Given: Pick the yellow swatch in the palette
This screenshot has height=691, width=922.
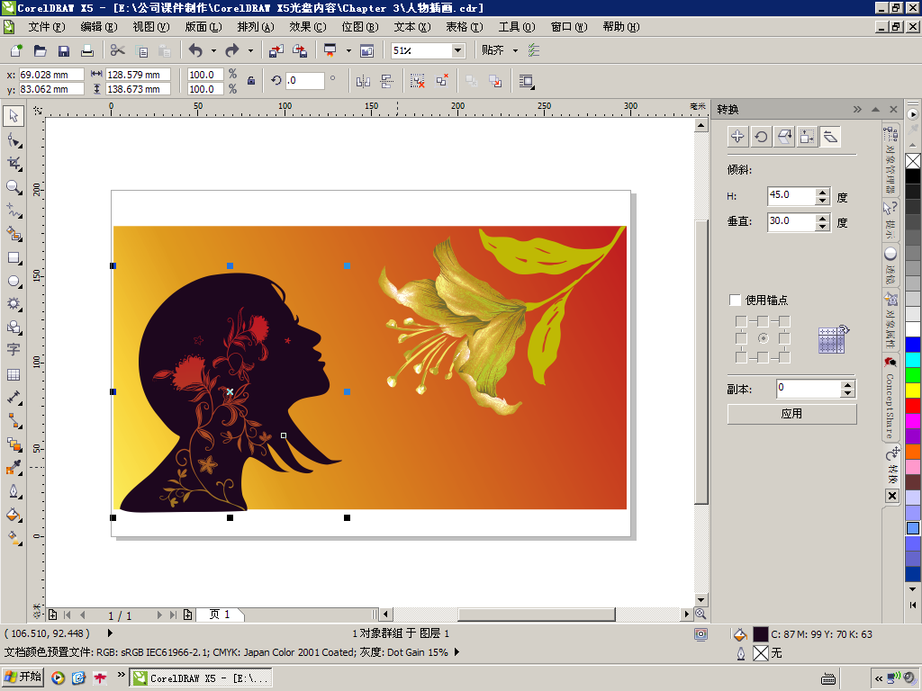Looking at the screenshot, I should pos(913,390).
